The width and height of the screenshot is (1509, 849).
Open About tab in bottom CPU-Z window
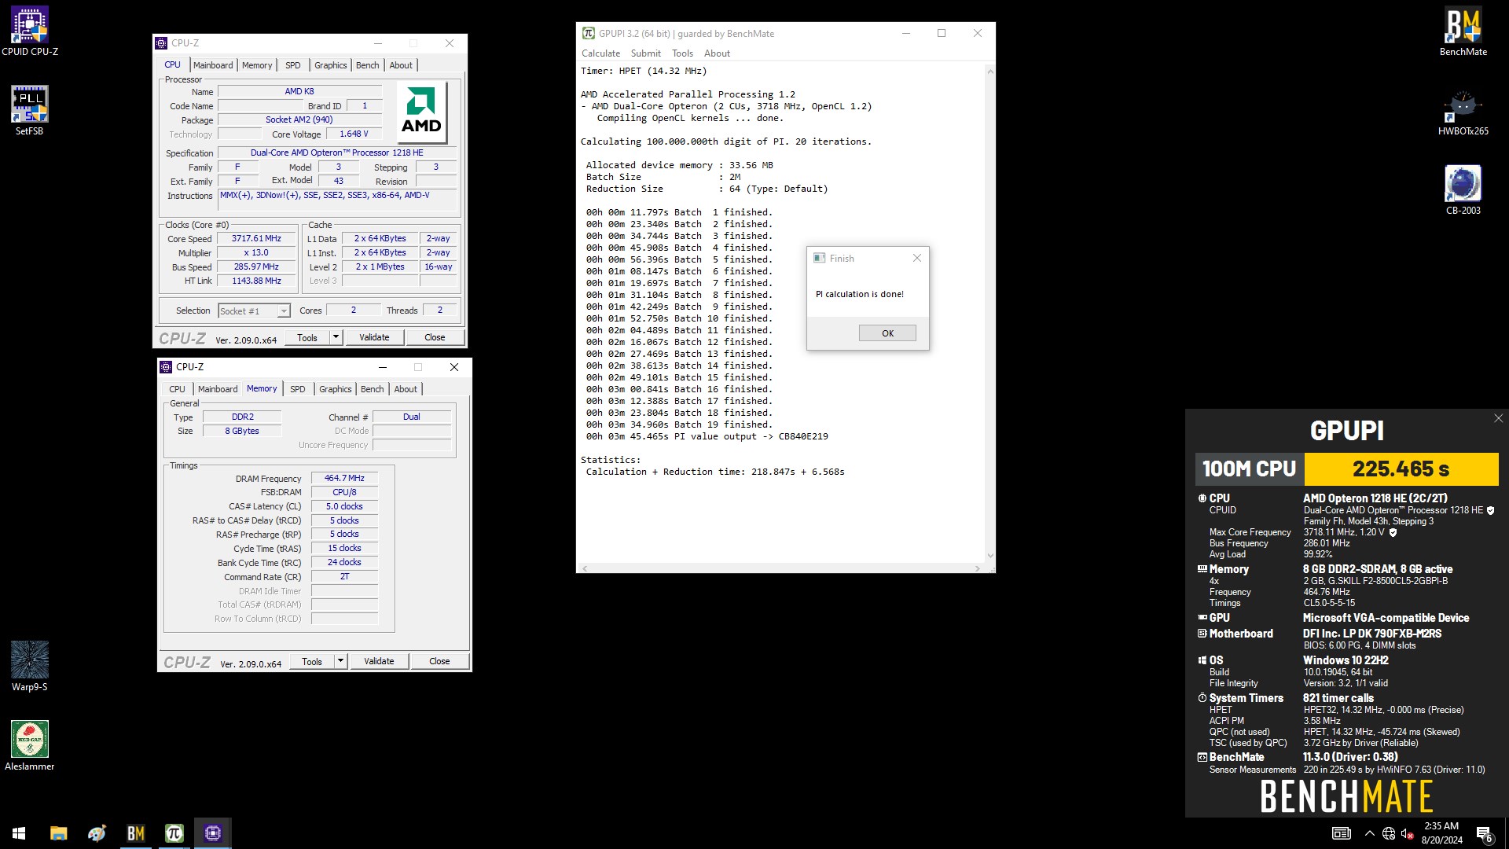[x=406, y=389]
